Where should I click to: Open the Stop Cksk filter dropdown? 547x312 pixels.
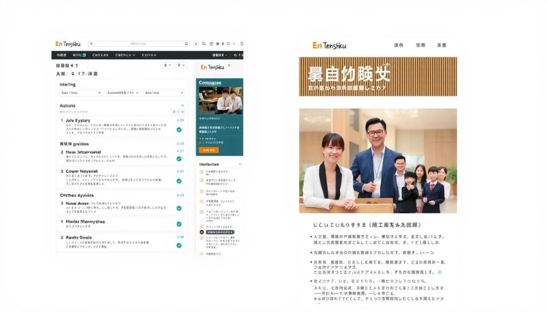click(x=164, y=93)
